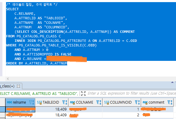Click the up arrow above the result panel
This screenshot has width=176, height=119.
pos(172,82)
